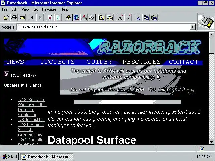Open the File menu
215x161 pixels.
[x=5, y=9]
